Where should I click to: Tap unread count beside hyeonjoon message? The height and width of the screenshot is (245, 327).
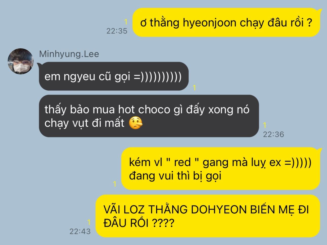click(126, 22)
